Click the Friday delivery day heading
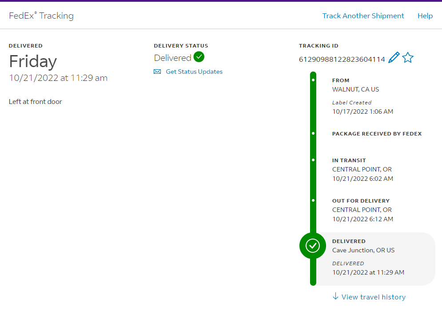This screenshot has height=311, width=442. coord(33,61)
